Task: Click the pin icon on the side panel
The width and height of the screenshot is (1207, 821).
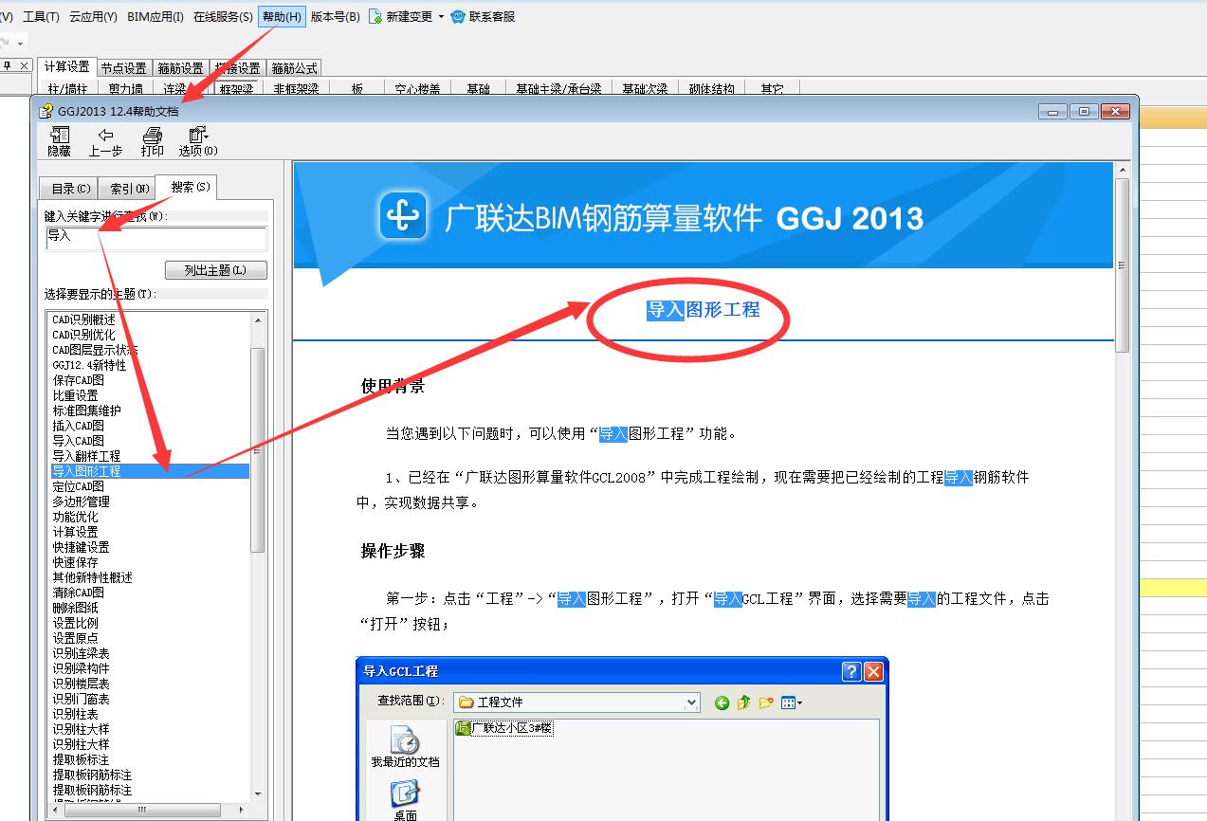Action: tap(7, 65)
